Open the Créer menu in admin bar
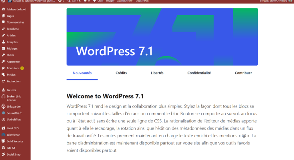 click(98, 1)
